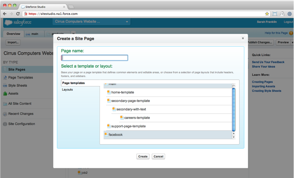Click the Cancel button
This screenshot has width=294, height=178.
[x=158, y=157]
